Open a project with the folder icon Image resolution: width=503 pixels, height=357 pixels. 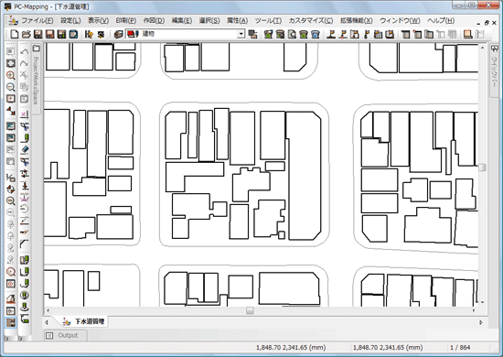pos(27,34)
